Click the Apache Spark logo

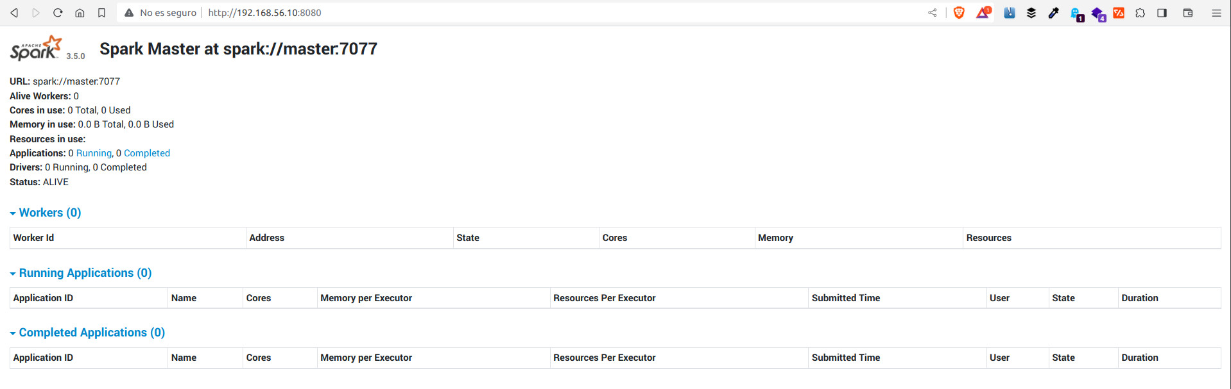click(x=35, y=48)
